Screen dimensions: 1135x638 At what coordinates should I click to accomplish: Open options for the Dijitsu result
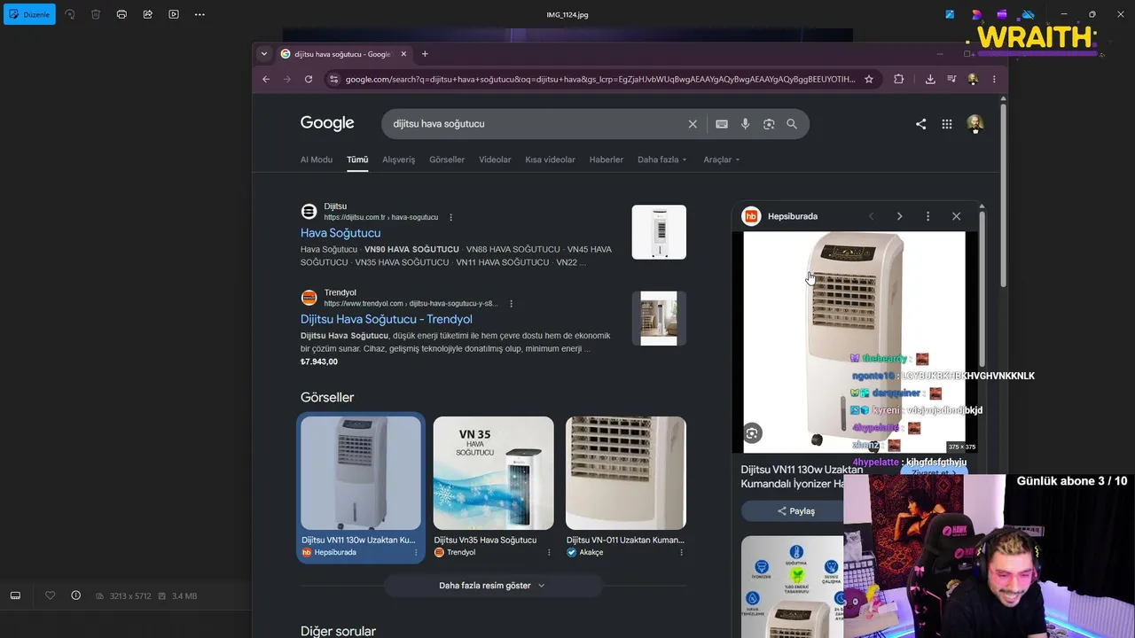[x=450, y=217]
